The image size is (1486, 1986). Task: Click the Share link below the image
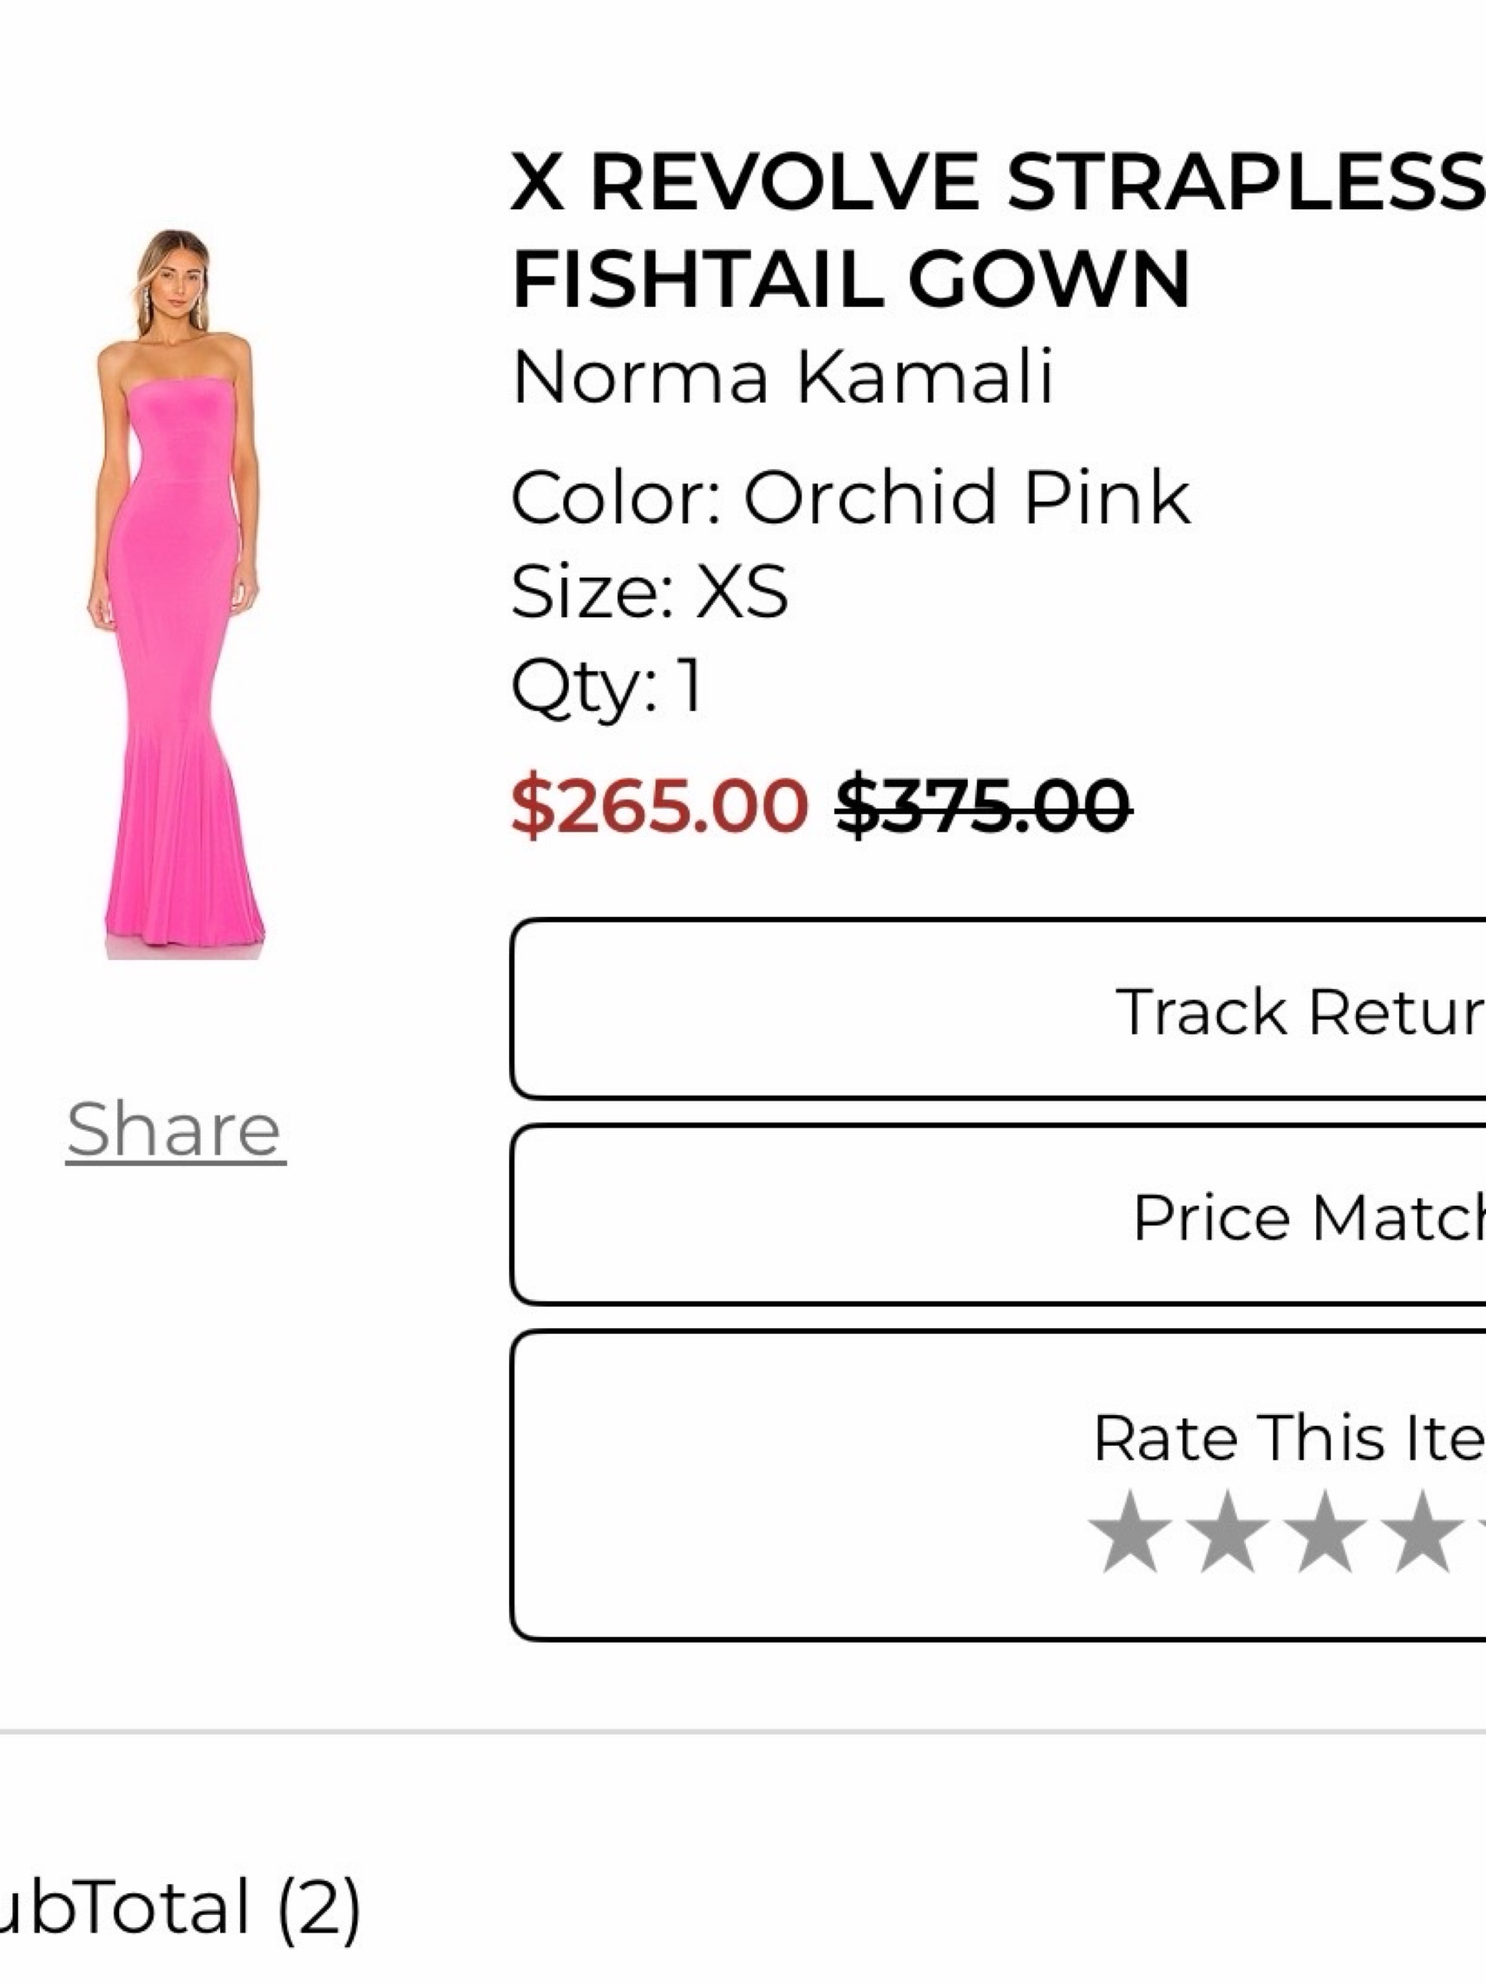click(x=176, y=1129)
